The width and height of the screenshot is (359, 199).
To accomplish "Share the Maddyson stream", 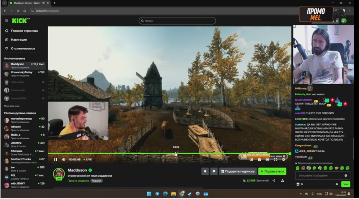I will [x=274, y=181].
